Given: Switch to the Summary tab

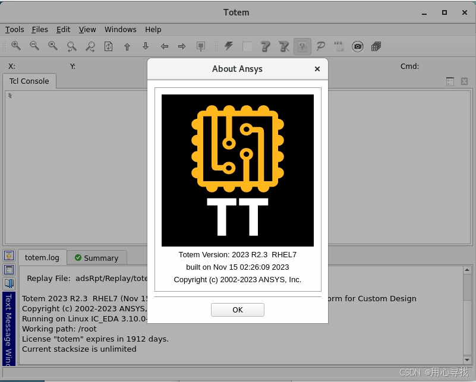Looking at the screenshot, I should pos(97,258).
